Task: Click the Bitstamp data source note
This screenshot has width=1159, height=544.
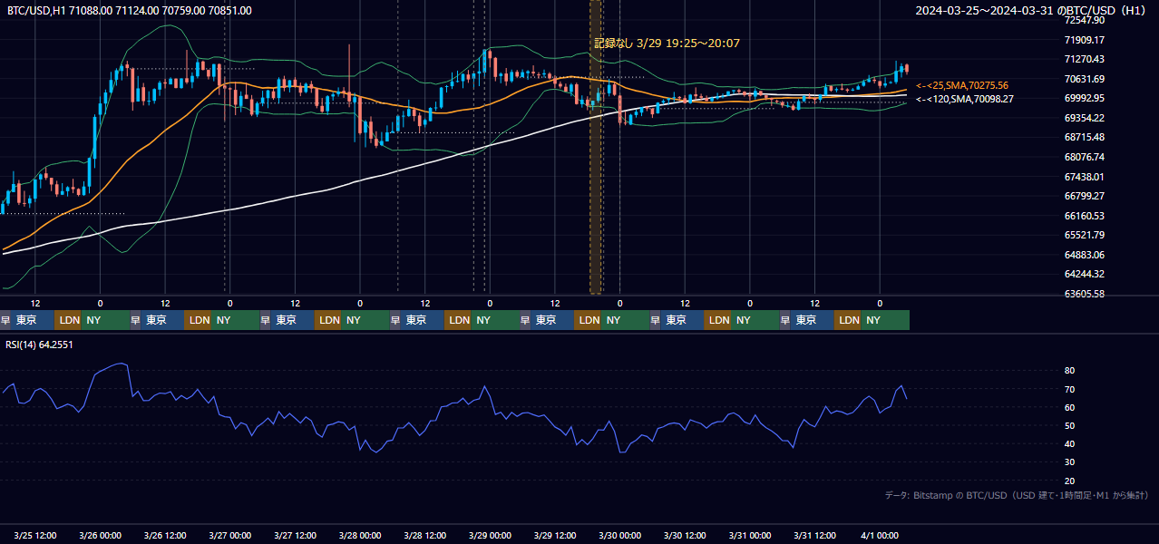Action: coord(1017,495)
